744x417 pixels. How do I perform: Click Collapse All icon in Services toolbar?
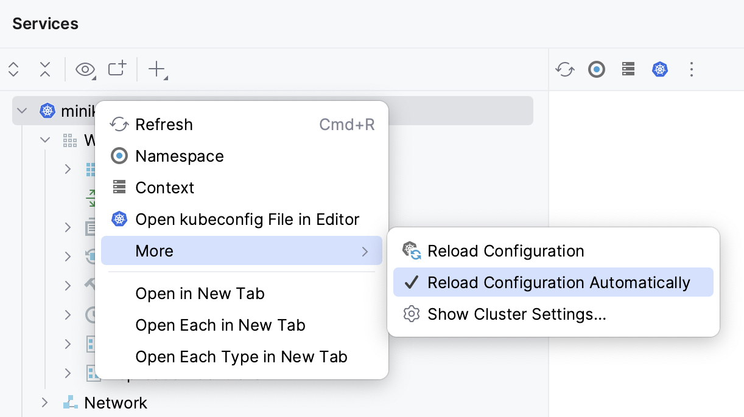point(45,69)
